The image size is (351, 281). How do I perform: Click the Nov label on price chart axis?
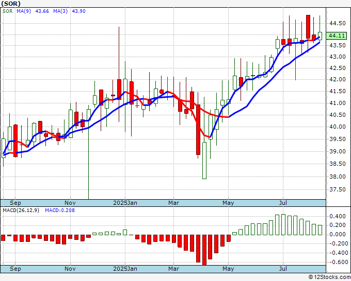click(x=70, y=203)
